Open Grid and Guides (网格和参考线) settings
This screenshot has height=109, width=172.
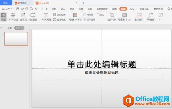[x=75, y=17]
